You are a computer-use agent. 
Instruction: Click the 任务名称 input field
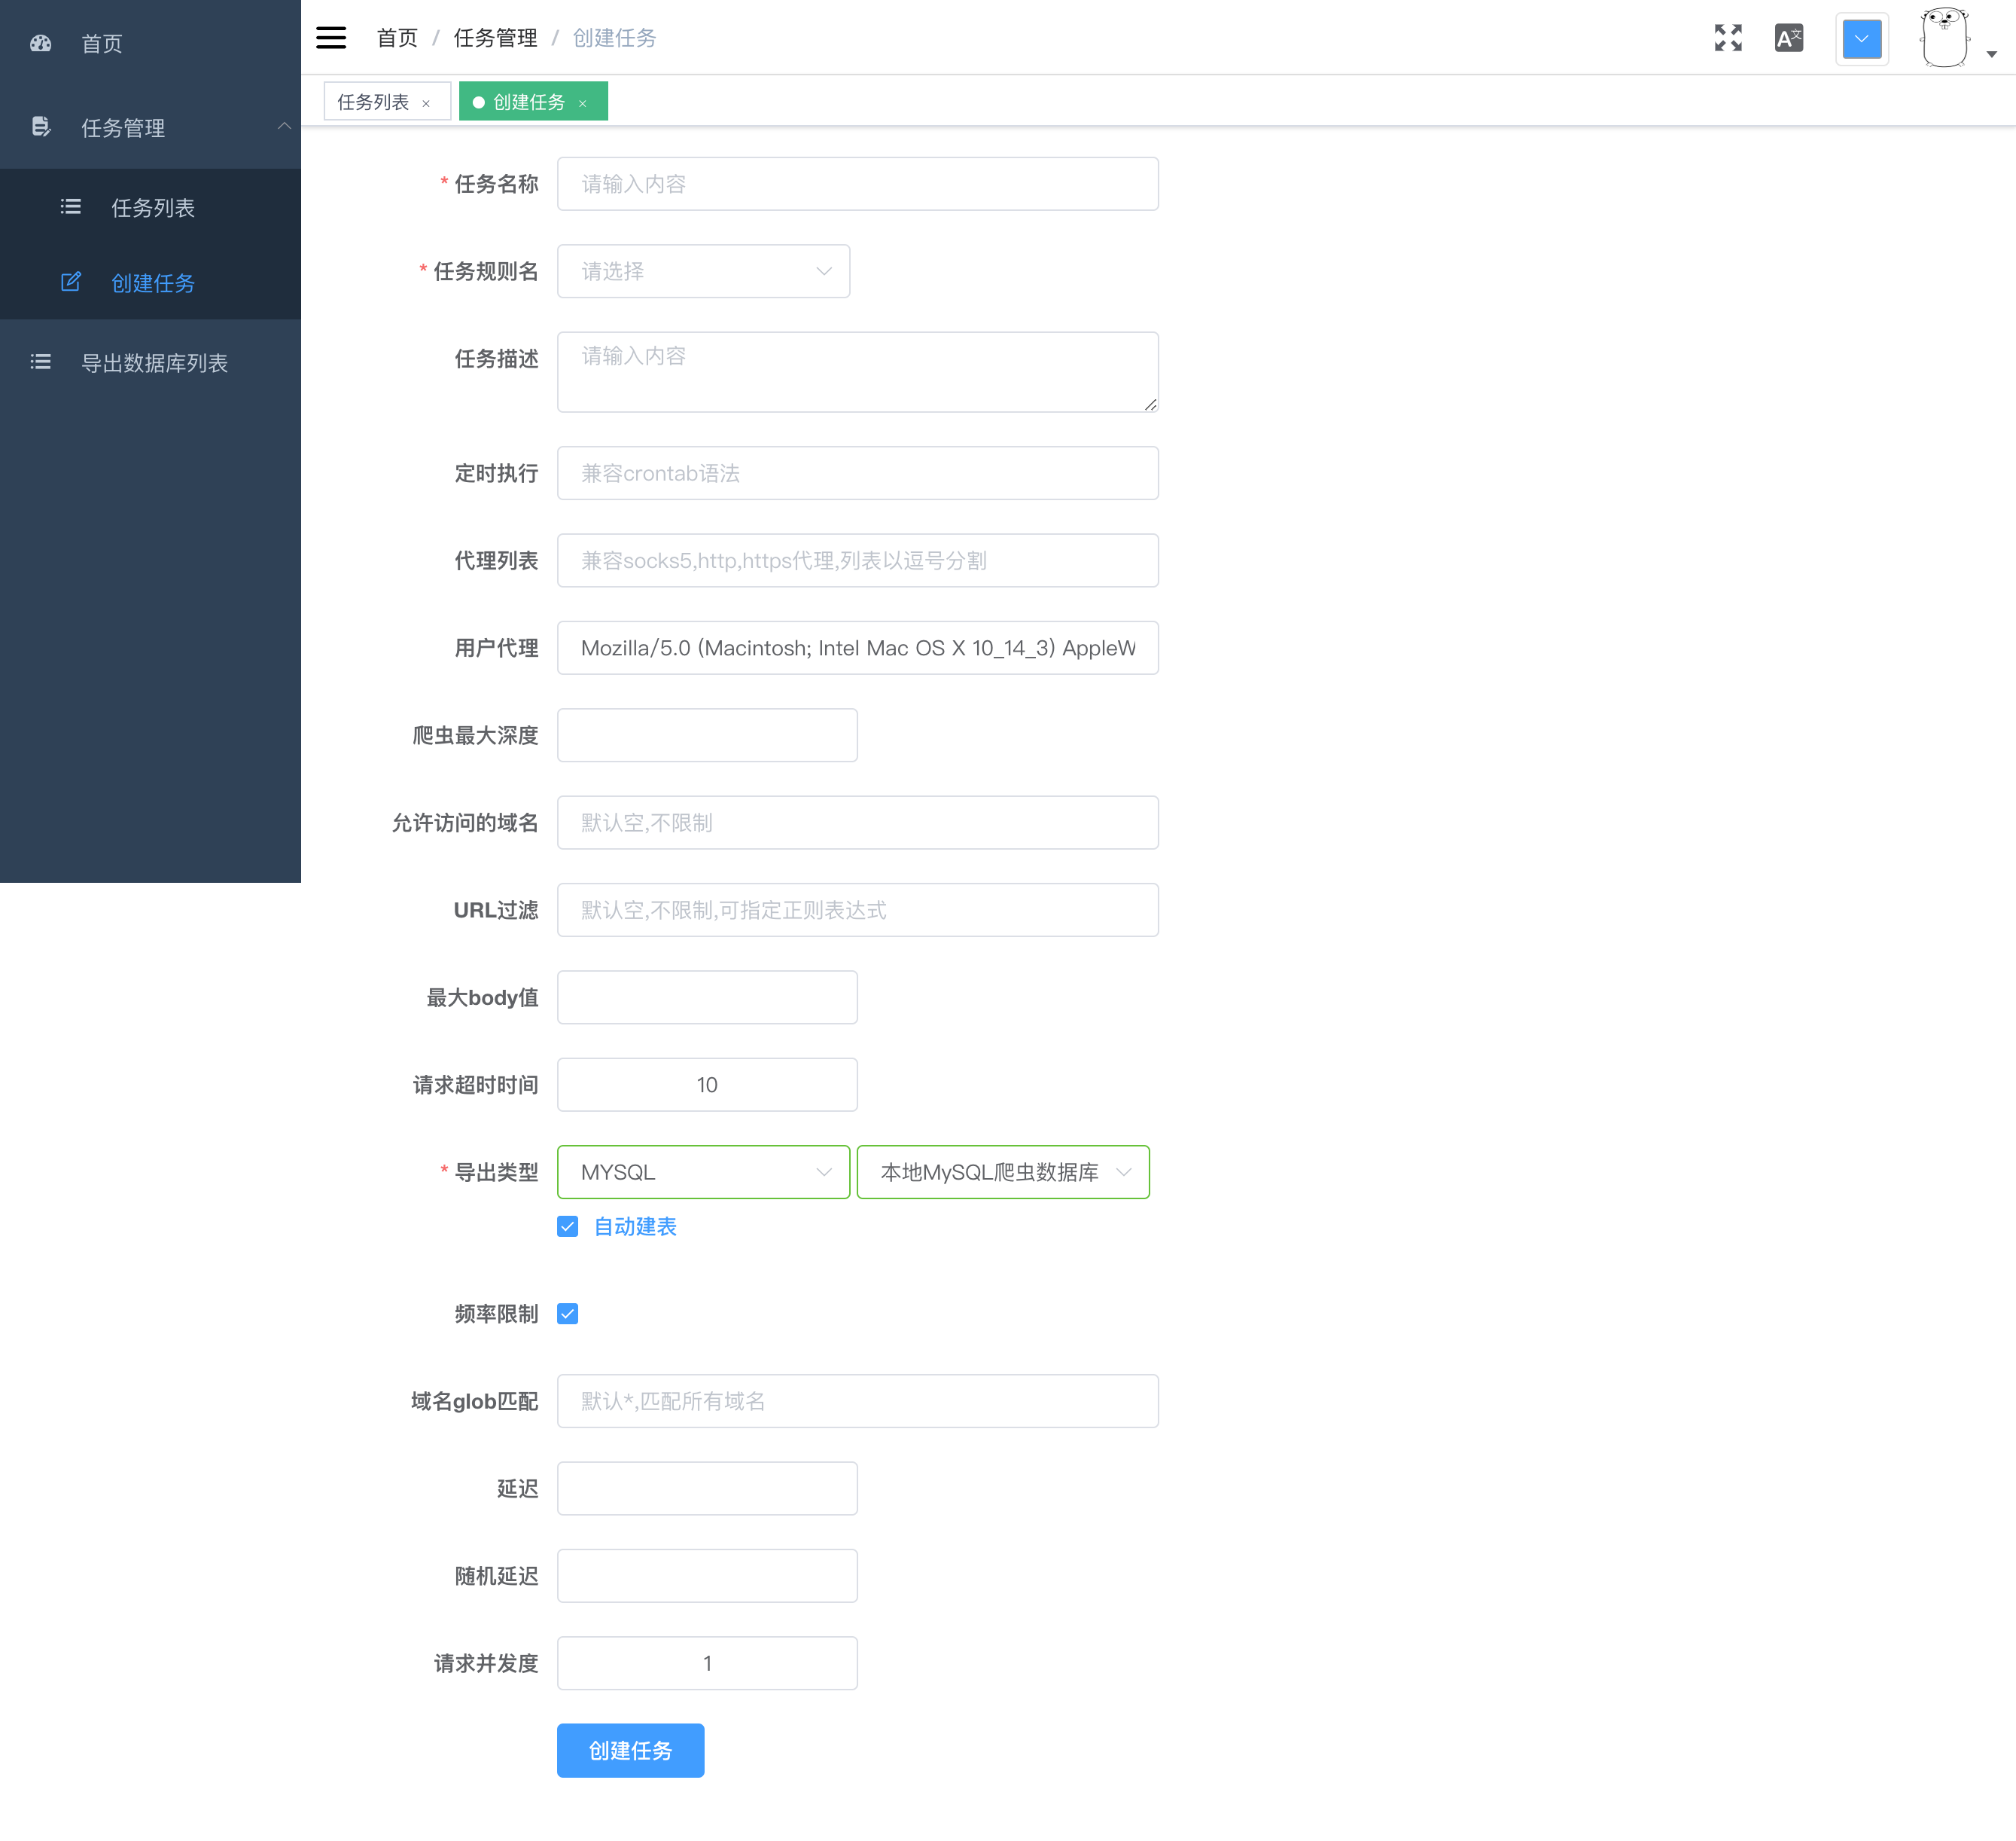[x=857, y=184]
